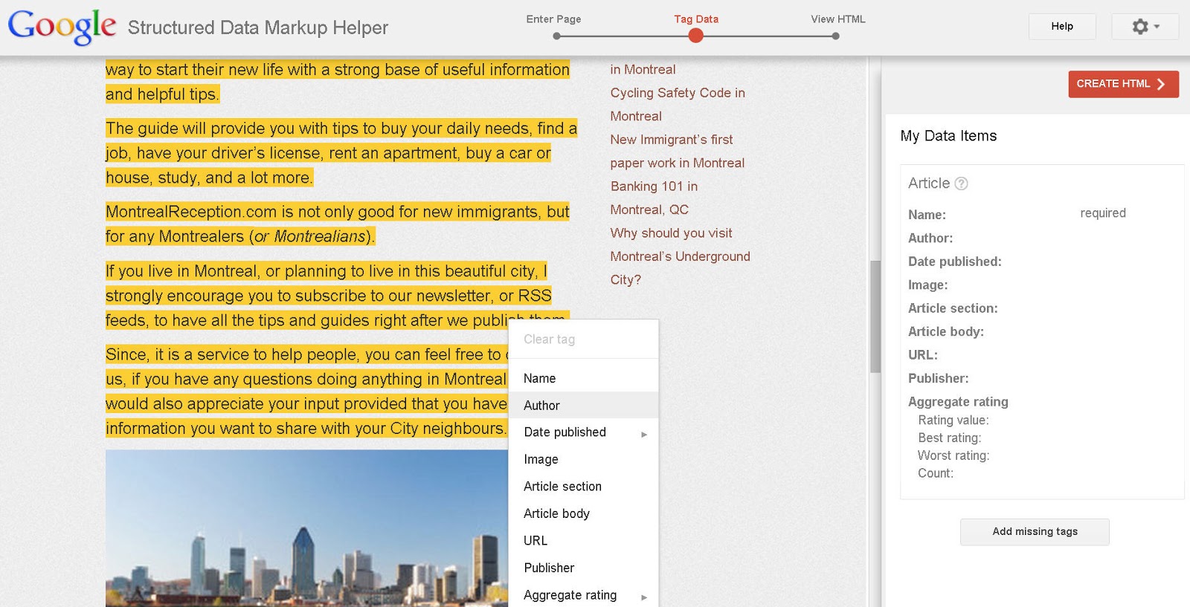Click the Best rating label

tap(950, 438)
